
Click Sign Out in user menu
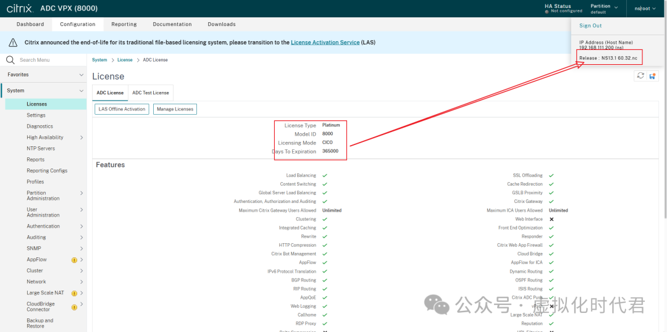pos(590,26)
